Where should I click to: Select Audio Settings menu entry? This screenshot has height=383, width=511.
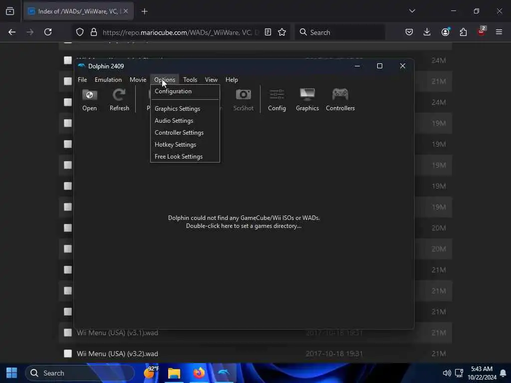tap(185, 121)
